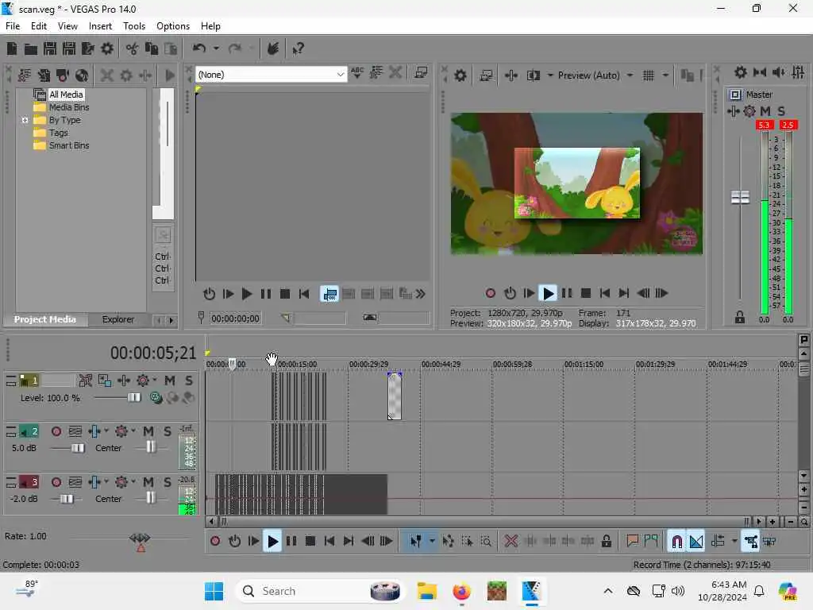Screen dimensions: 813x610
Task: Toggle snapping magnet icon
Action: 676,542
